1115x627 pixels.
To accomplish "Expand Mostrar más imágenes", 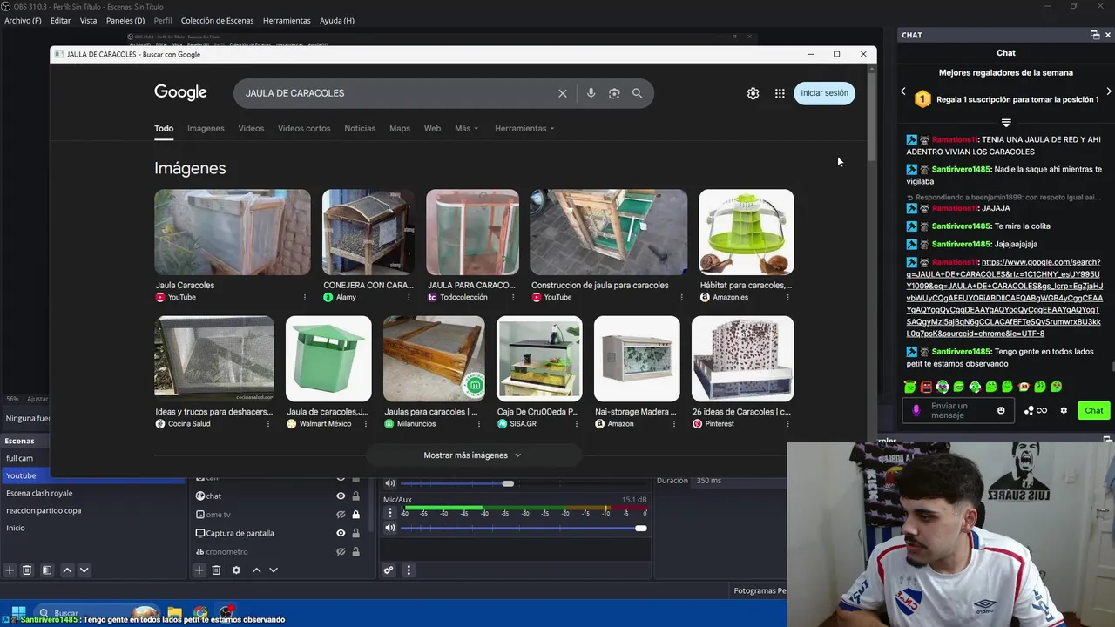I will [472, 455].
